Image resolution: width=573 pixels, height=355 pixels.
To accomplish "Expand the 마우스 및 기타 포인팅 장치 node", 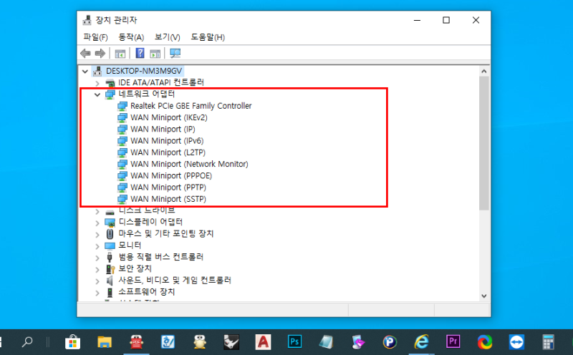I will coord(97,234).
